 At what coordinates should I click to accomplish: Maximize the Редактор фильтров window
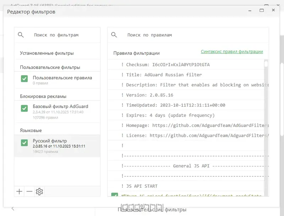coord(262,10)
